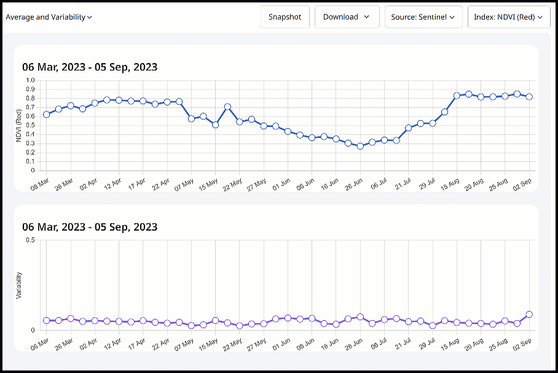
Task: Click the highest variability point at 02 Sep
Action: [x=529, y=314]
